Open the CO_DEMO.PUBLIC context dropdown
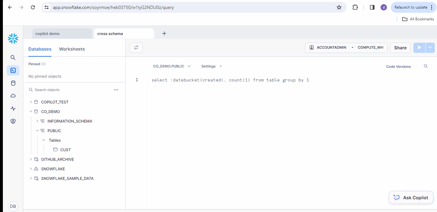This screenshot has width=437, height=212. pos(172,66)
